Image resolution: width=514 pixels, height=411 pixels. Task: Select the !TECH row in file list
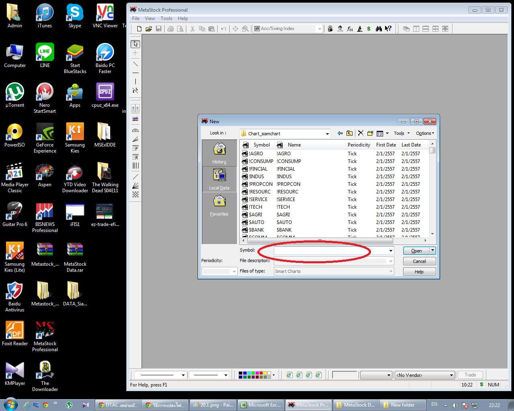(334, 207)
